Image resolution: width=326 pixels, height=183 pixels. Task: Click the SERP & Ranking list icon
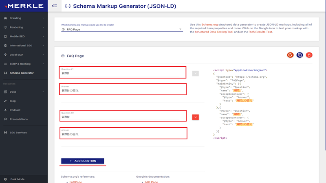(x=5, y=64)
